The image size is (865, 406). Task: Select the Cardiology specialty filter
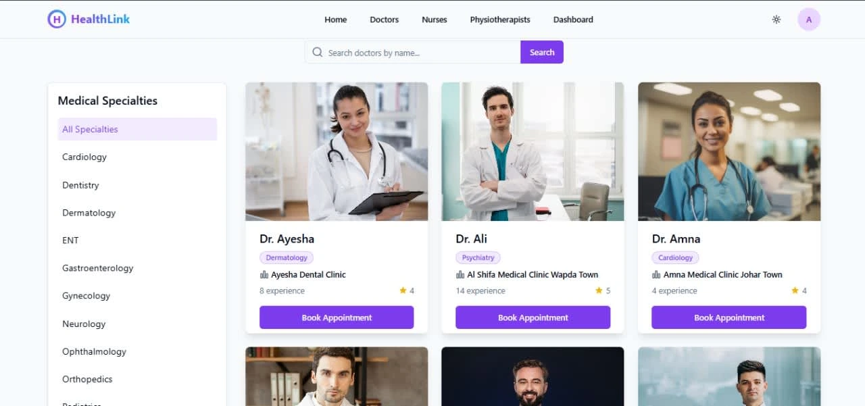coord(137,157)
